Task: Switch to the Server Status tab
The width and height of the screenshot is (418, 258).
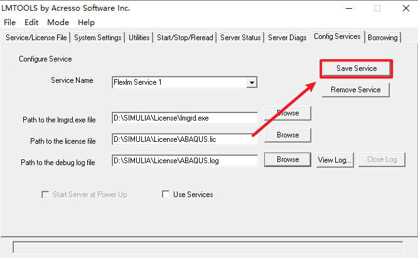Action: pos(240,38)
